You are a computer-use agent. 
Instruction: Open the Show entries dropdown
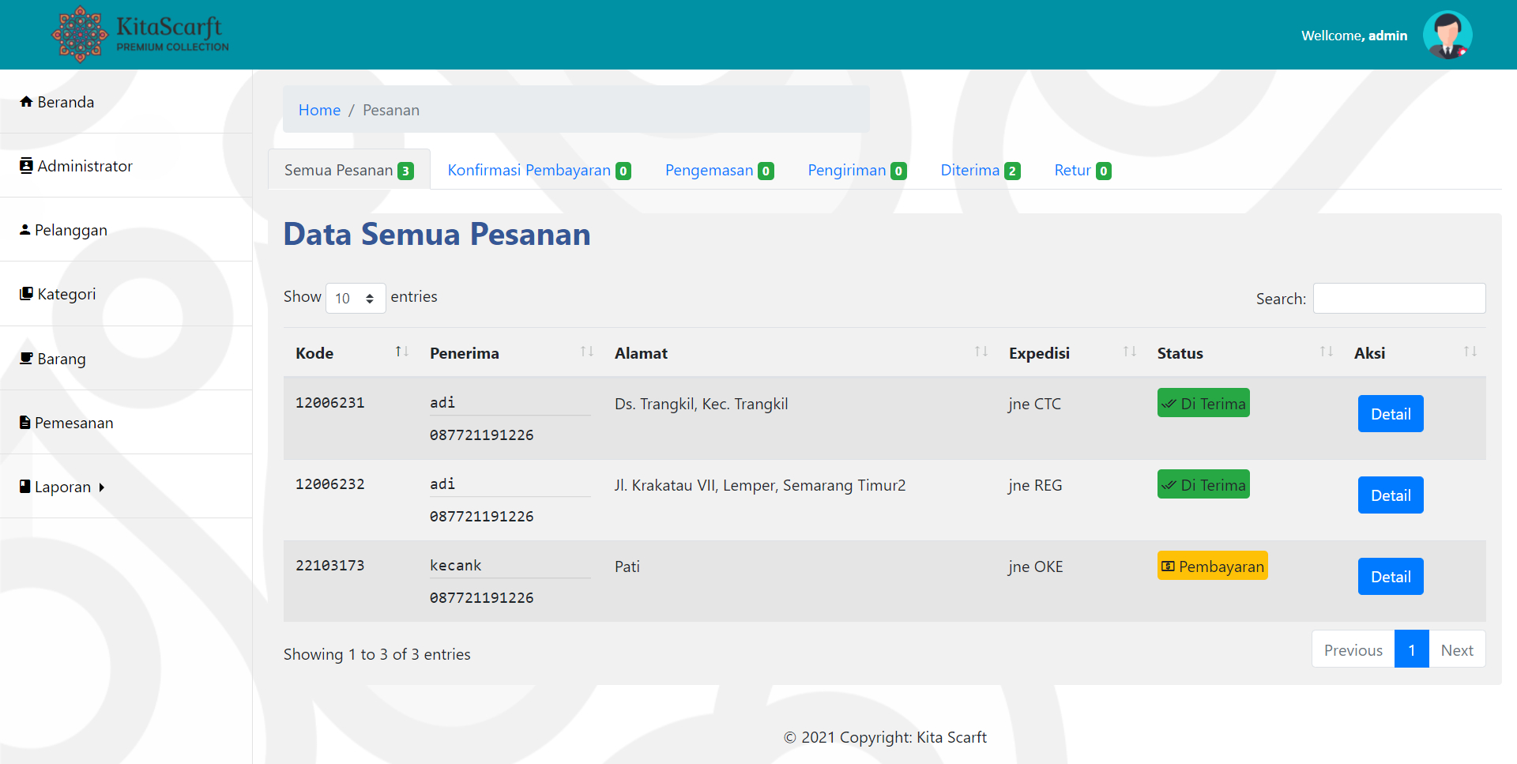tap(356, 298)
